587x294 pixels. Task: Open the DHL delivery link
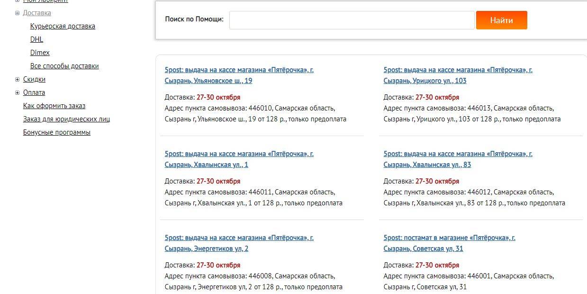36,39
